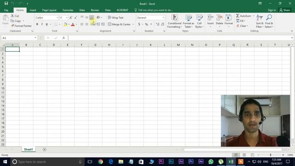Click the Save icon in quick access toolbar

(x=6, y=3)
